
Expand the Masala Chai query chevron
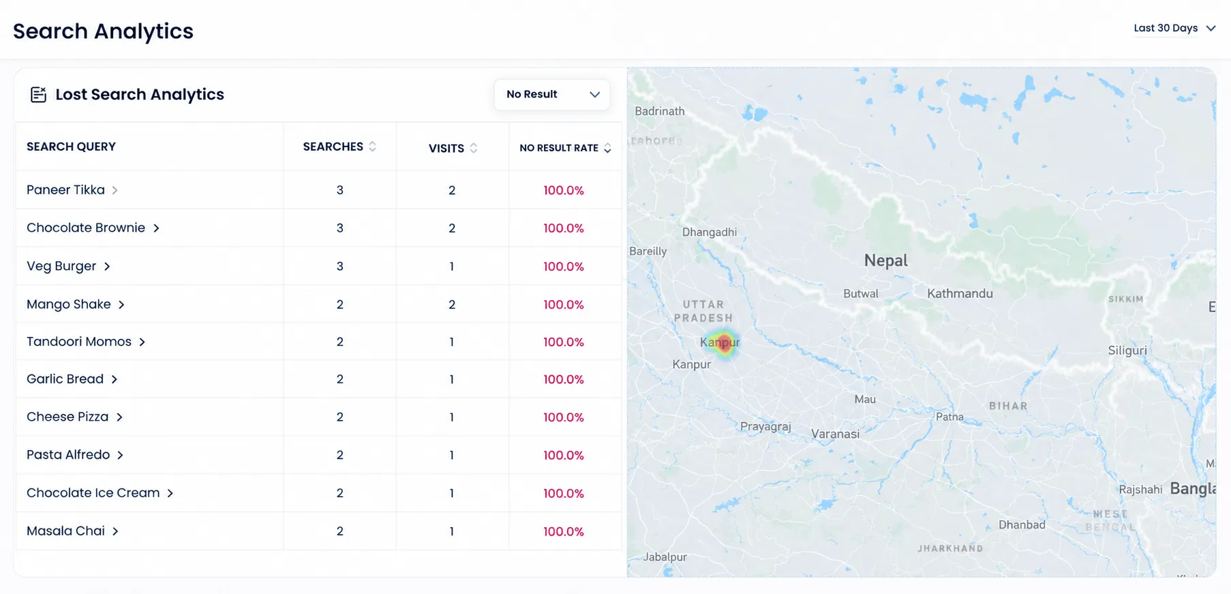[x=115, y=531]
